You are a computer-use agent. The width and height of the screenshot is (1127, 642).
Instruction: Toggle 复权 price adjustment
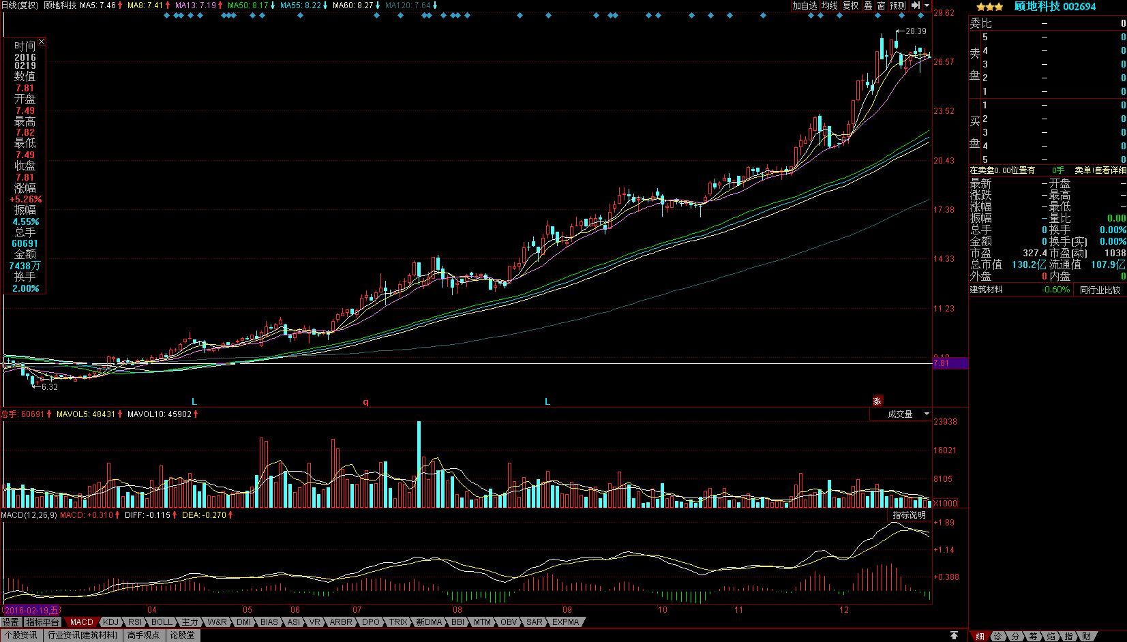(x=851, y=5)
